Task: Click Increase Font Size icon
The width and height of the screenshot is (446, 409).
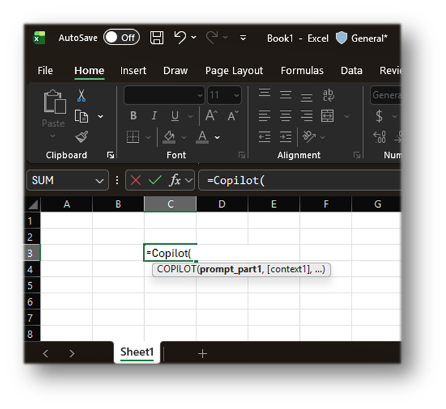Action: tap(211, 116)
